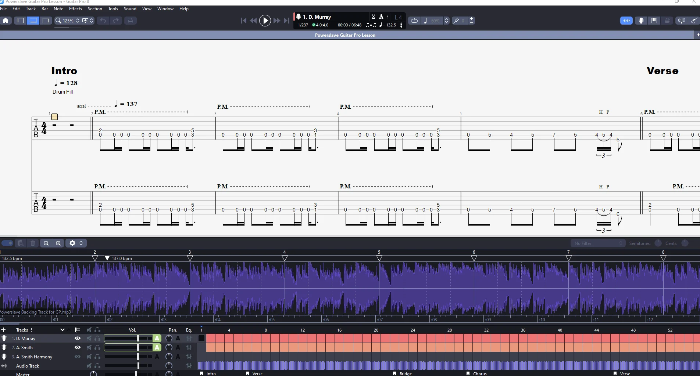700x376 pixels.
Task: Show the A. Smith Harmony track
Action: point(78,357)
